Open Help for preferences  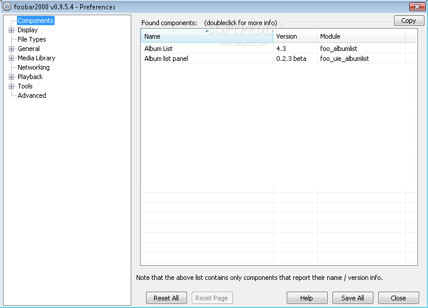coord(307,298)
